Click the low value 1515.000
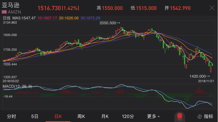Viewport: 218px width, 122px height. coord(146,8)
